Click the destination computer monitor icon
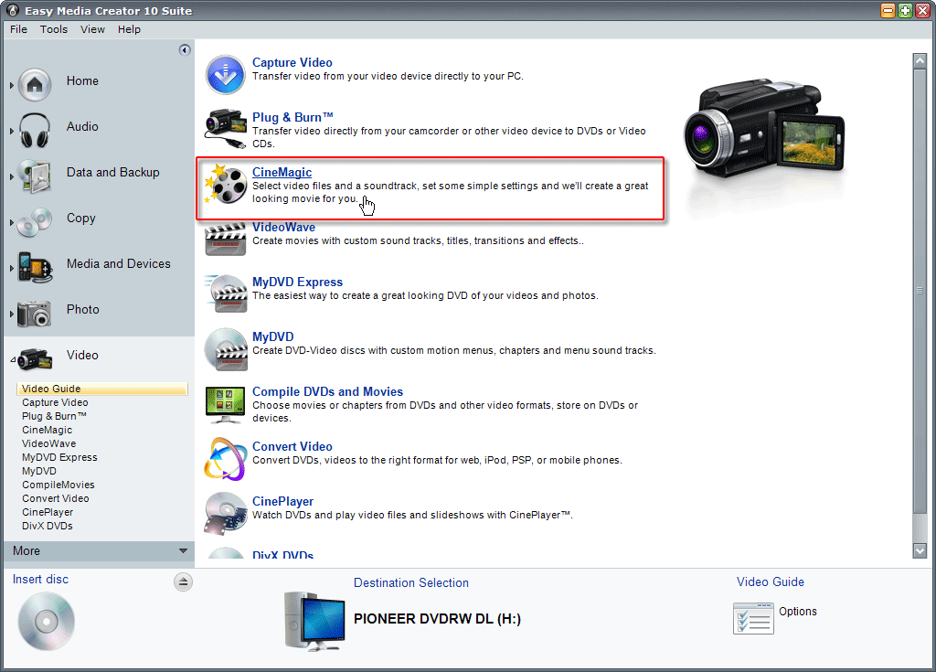 tap(314, 621)
